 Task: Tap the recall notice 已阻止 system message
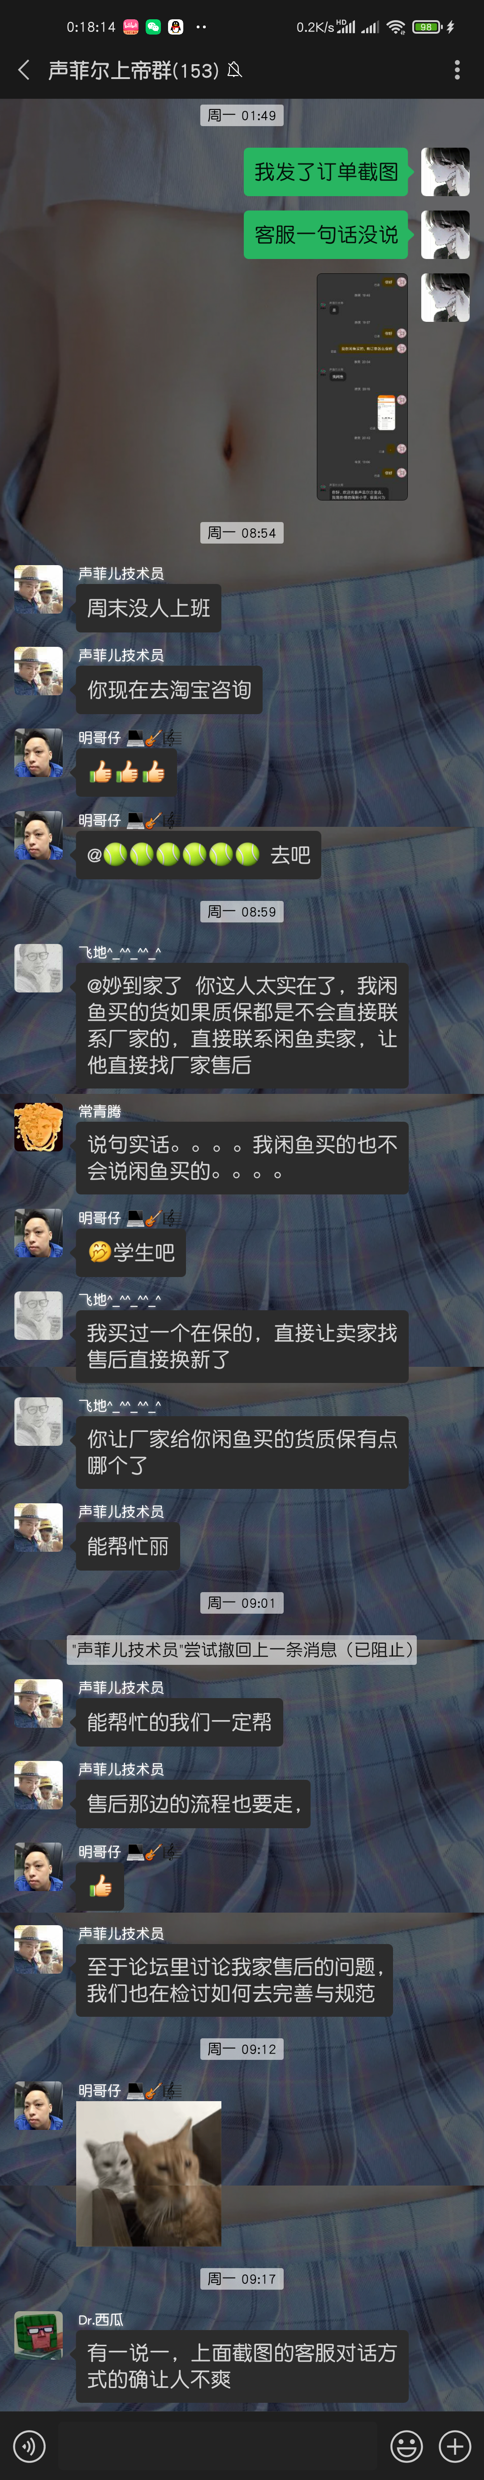tap(242, 1648)
